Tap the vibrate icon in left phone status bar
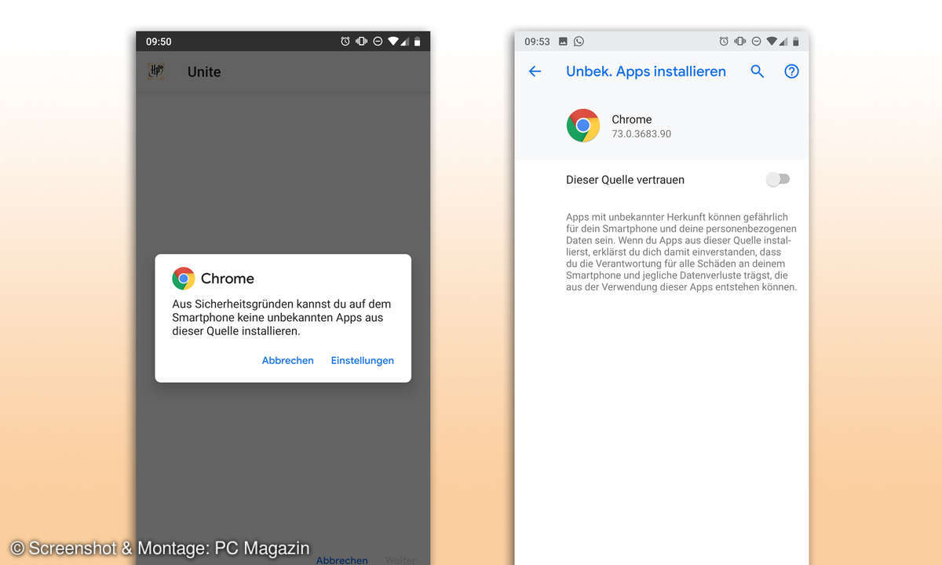Image resolution: width=942 pixels, height=565 pixels. [362, 42]
